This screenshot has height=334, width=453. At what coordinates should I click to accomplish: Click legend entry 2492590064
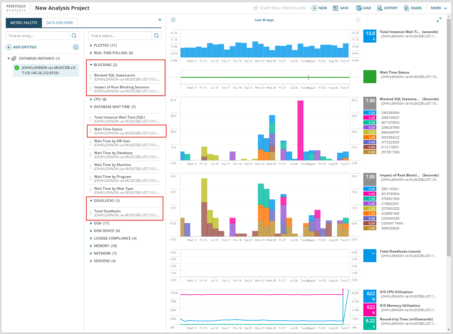pos(390,113)
